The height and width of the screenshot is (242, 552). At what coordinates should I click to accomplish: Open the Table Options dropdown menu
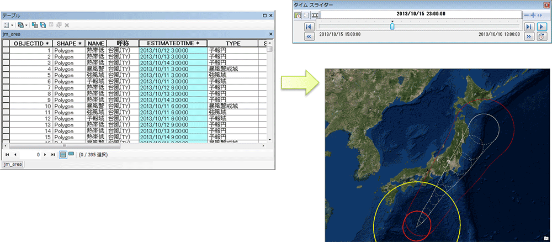coord(8,25)
